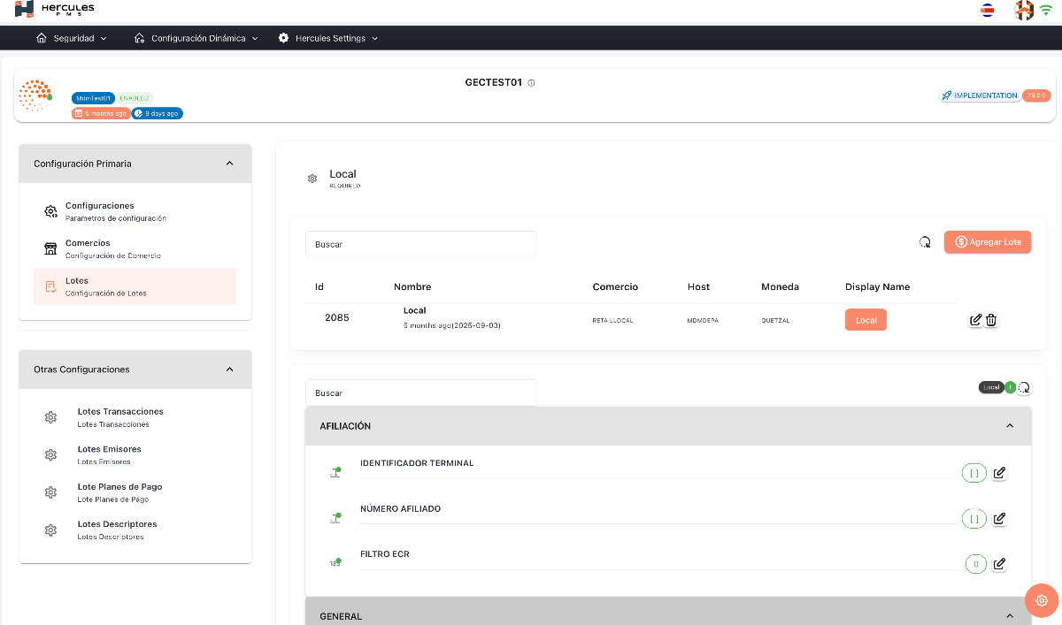
Task: Collapse the AFILIACIÓN section
Action: click(x=1010, y=425)
